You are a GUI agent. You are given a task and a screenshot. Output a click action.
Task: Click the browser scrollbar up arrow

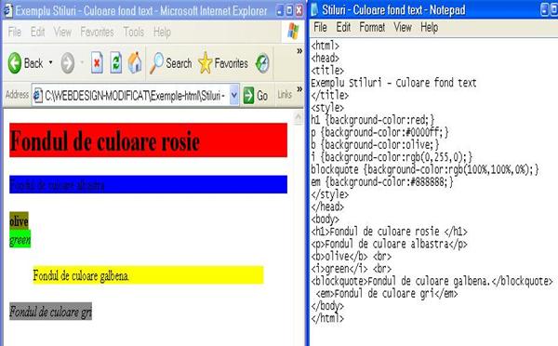coord(299,117)
